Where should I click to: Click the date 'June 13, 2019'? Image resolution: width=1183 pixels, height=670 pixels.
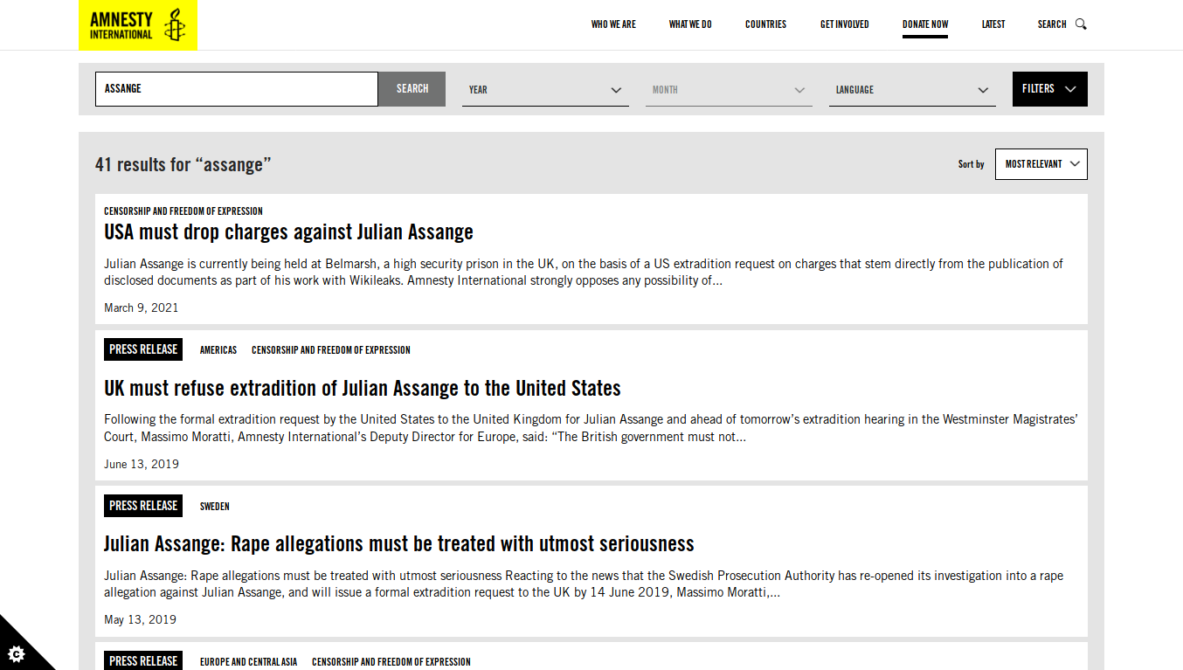click(x=142, y=464)
